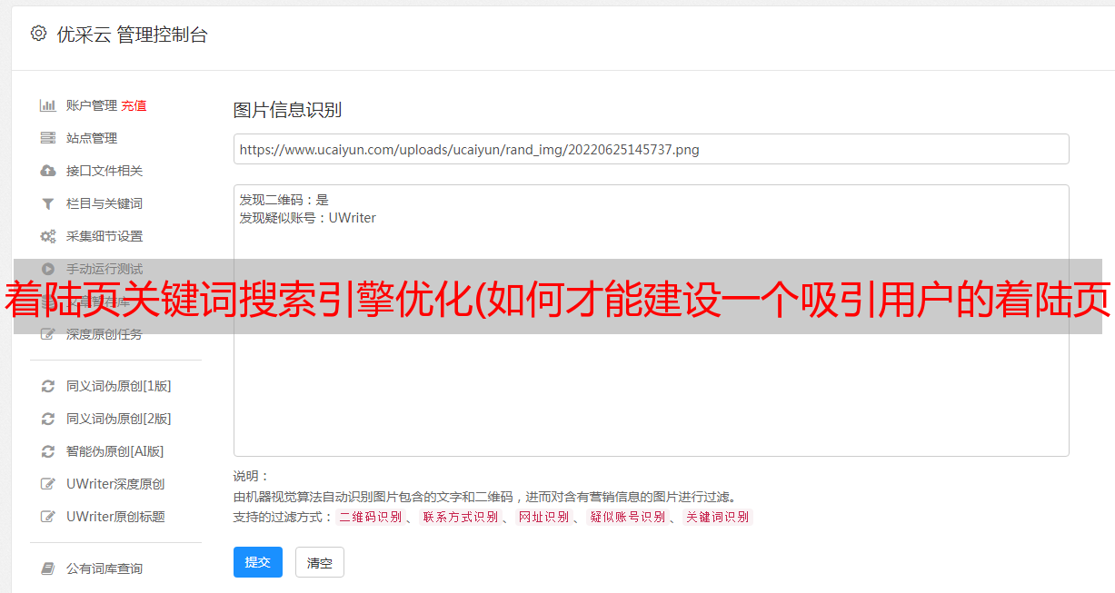The image size is (1115, 593).
Task: Click the 说明： label
Action: pyautogui.click(x=252, y=477)
